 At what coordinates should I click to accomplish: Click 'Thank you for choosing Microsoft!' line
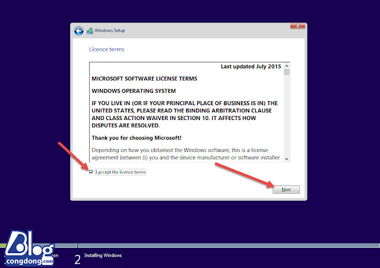(137, 138)
